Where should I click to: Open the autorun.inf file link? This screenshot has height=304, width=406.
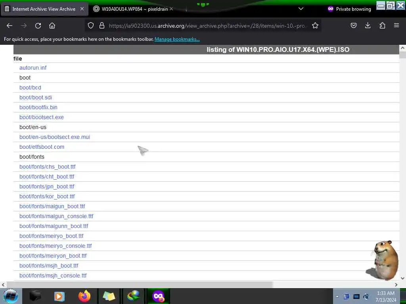point(33,68)
